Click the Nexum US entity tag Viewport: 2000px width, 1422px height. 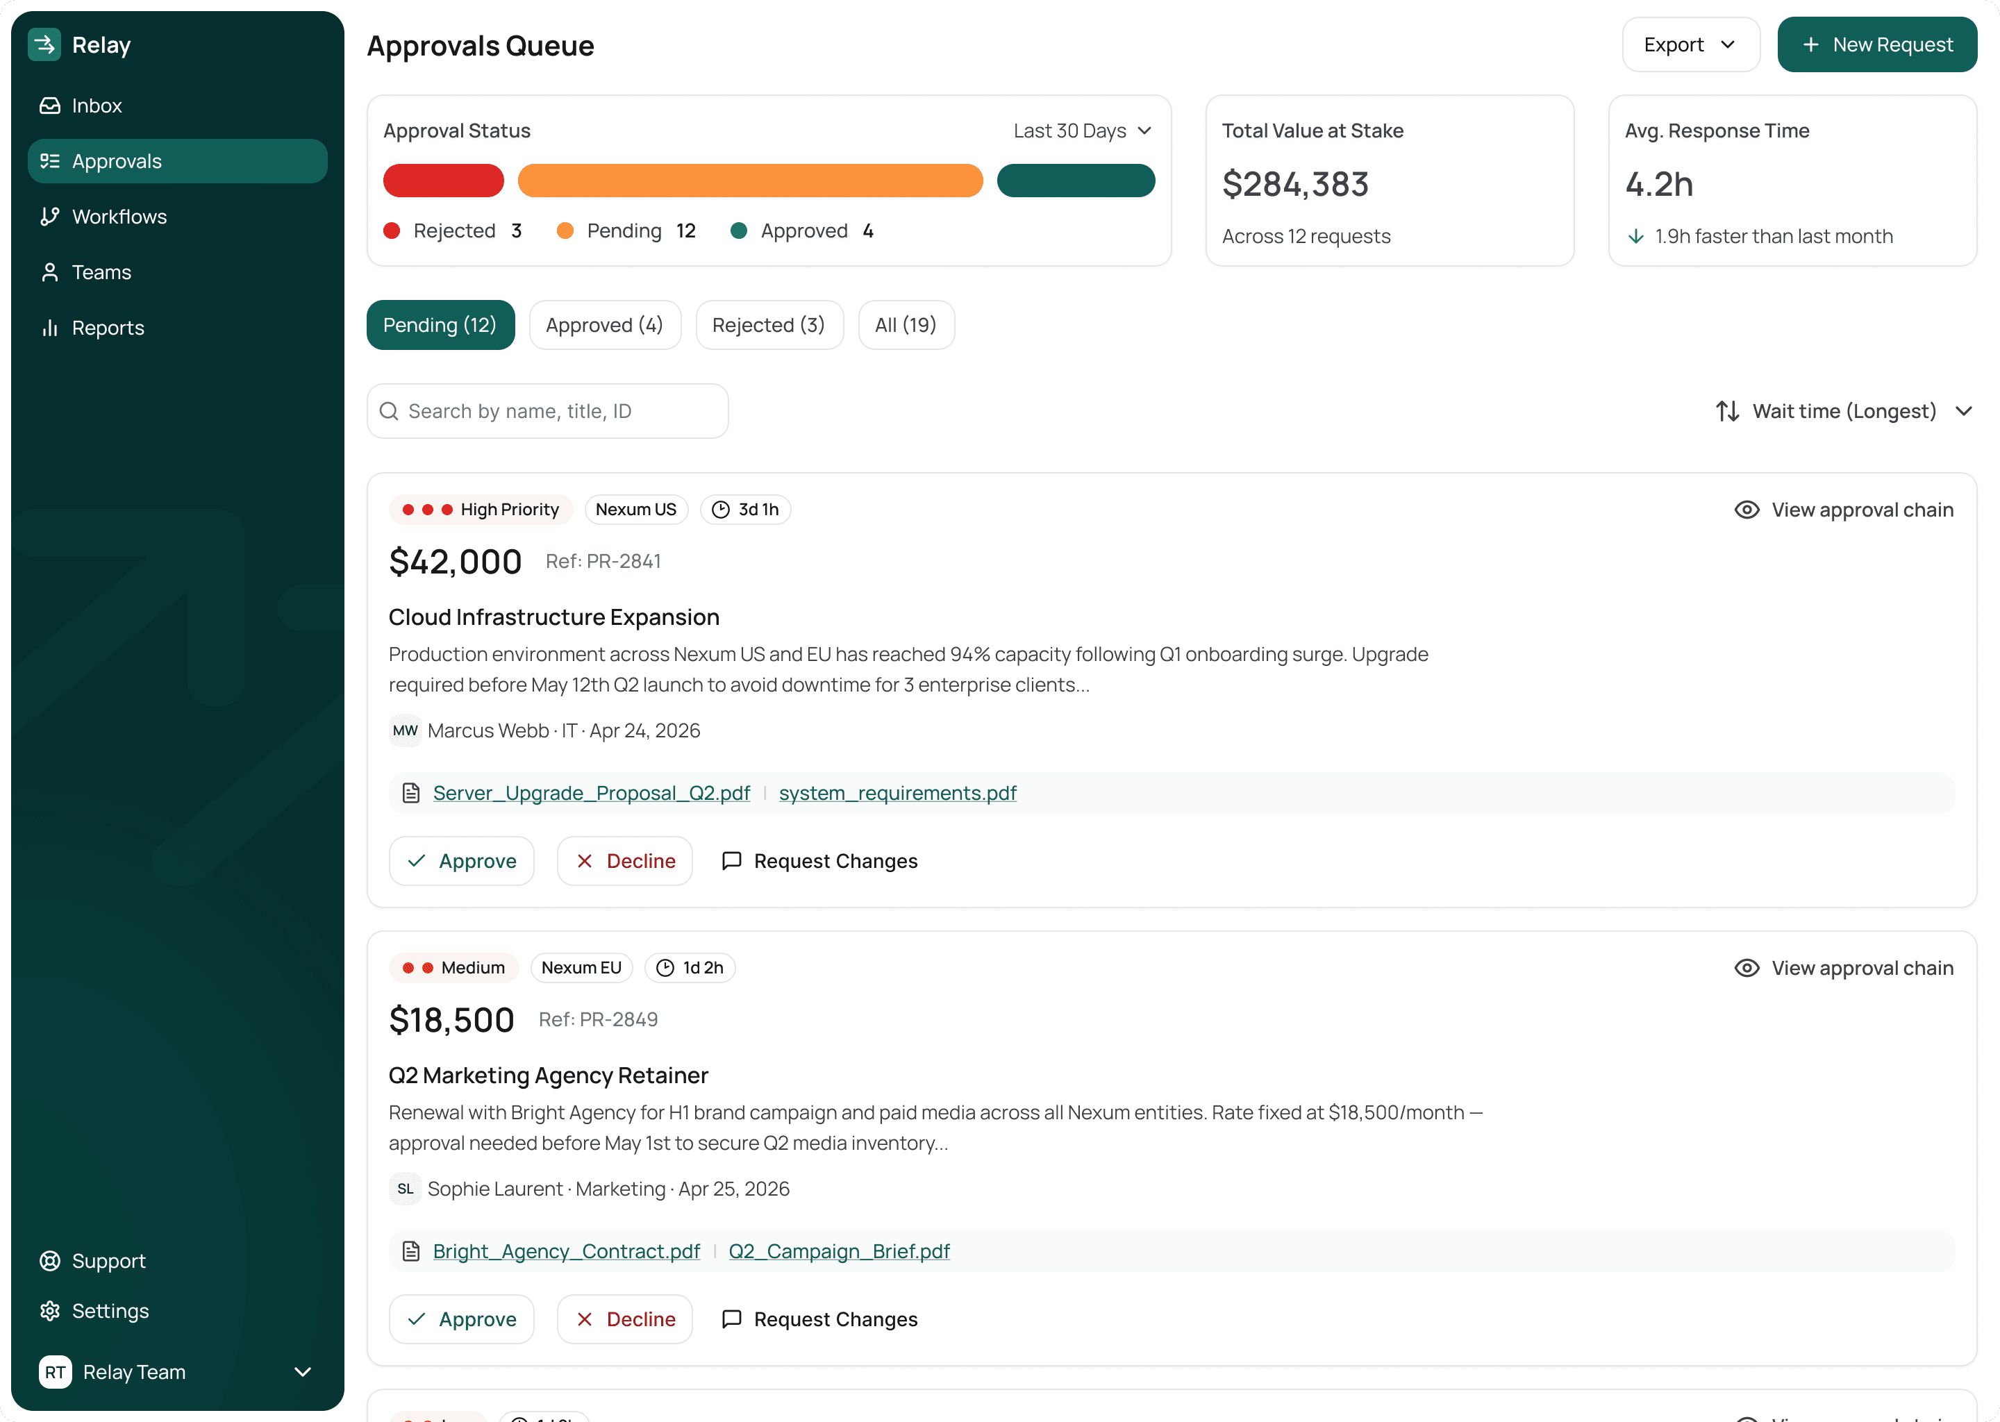point(635,510)
